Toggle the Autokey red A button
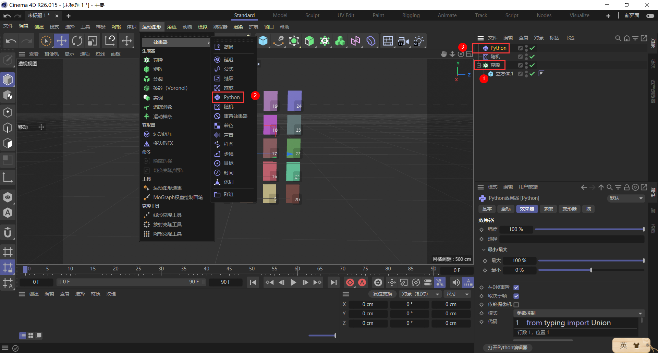The image size is (658, 353). coord(362,282)
